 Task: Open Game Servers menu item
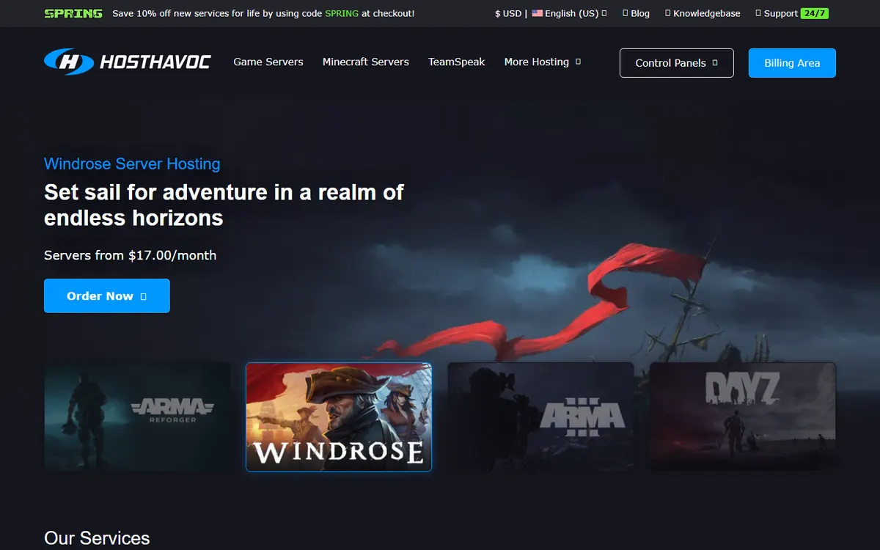[268, 62]
